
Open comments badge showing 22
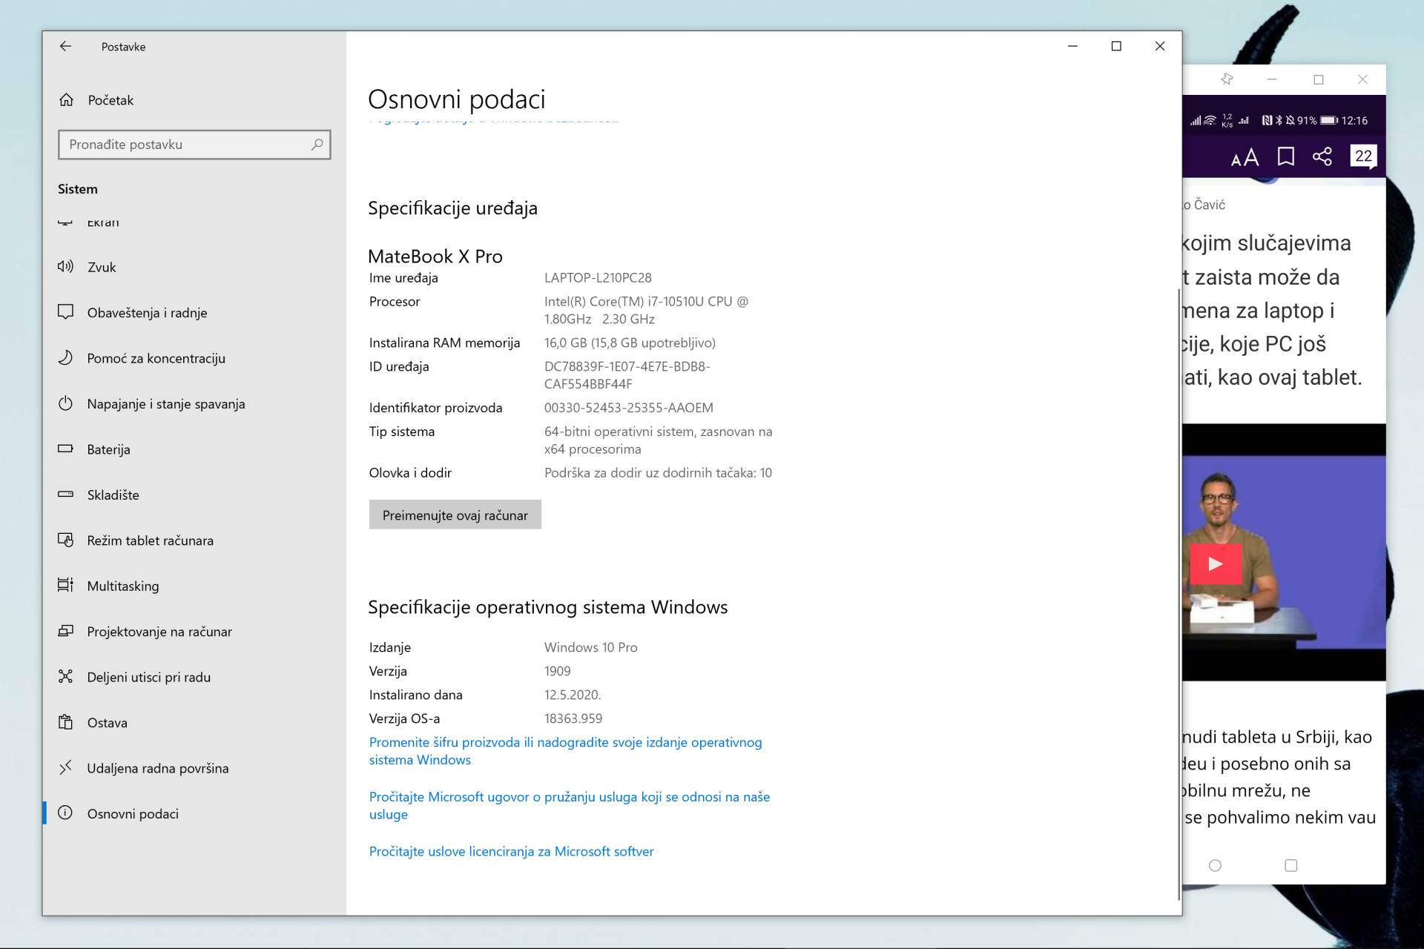pos(1362,156)
